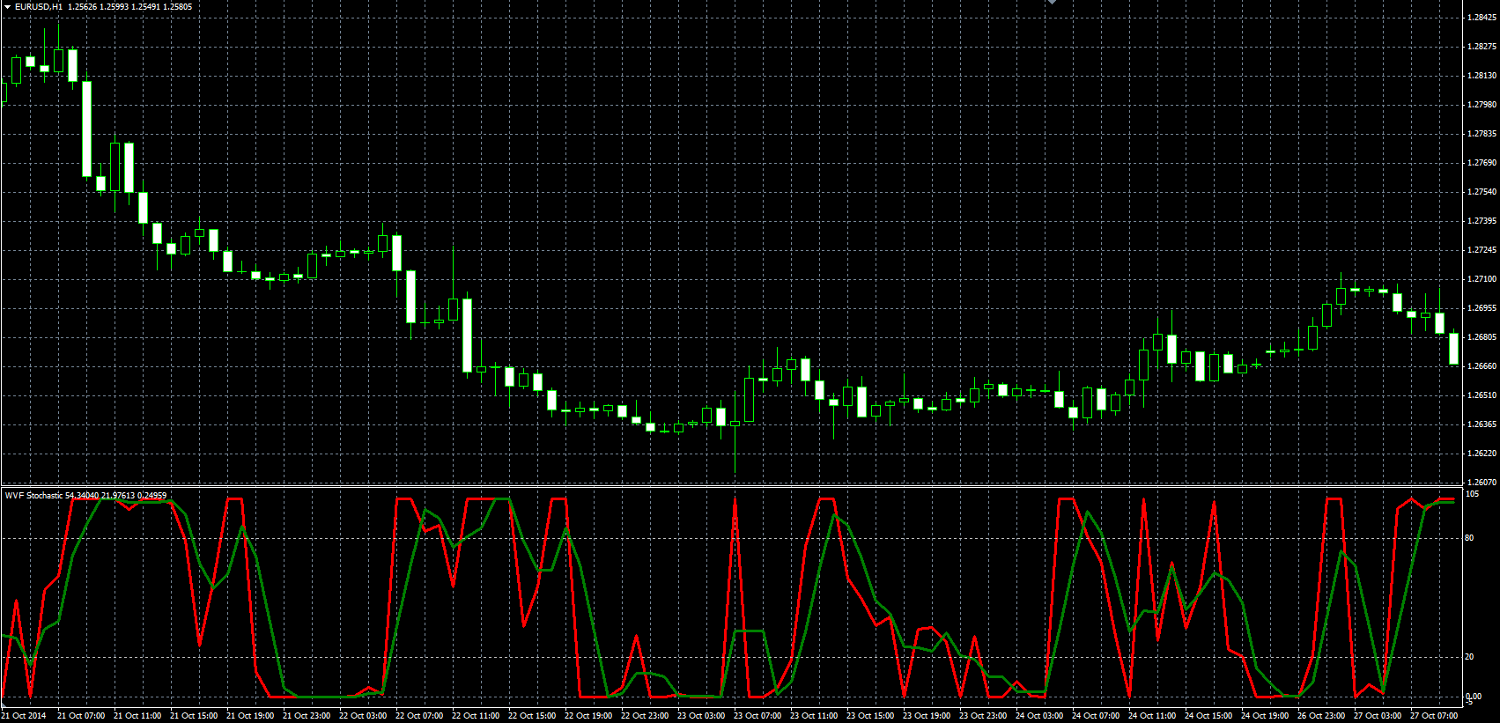
Task: Click the 27 Oct 03:00 time label
Action: (1378, 716)
